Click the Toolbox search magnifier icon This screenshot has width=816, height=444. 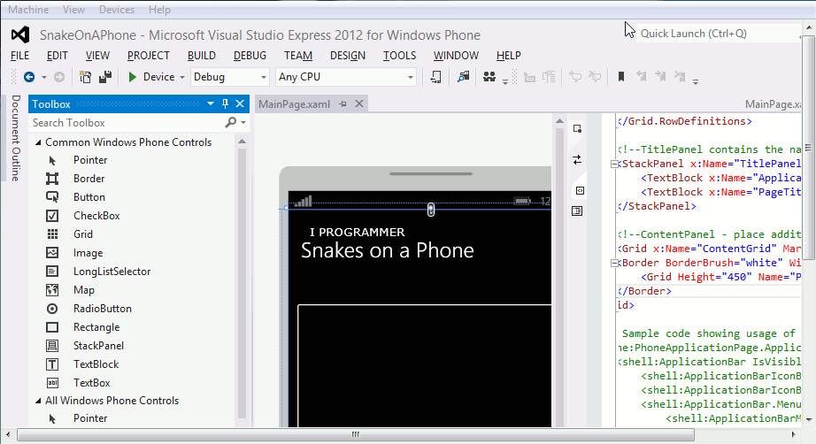(x=230, y=122)
